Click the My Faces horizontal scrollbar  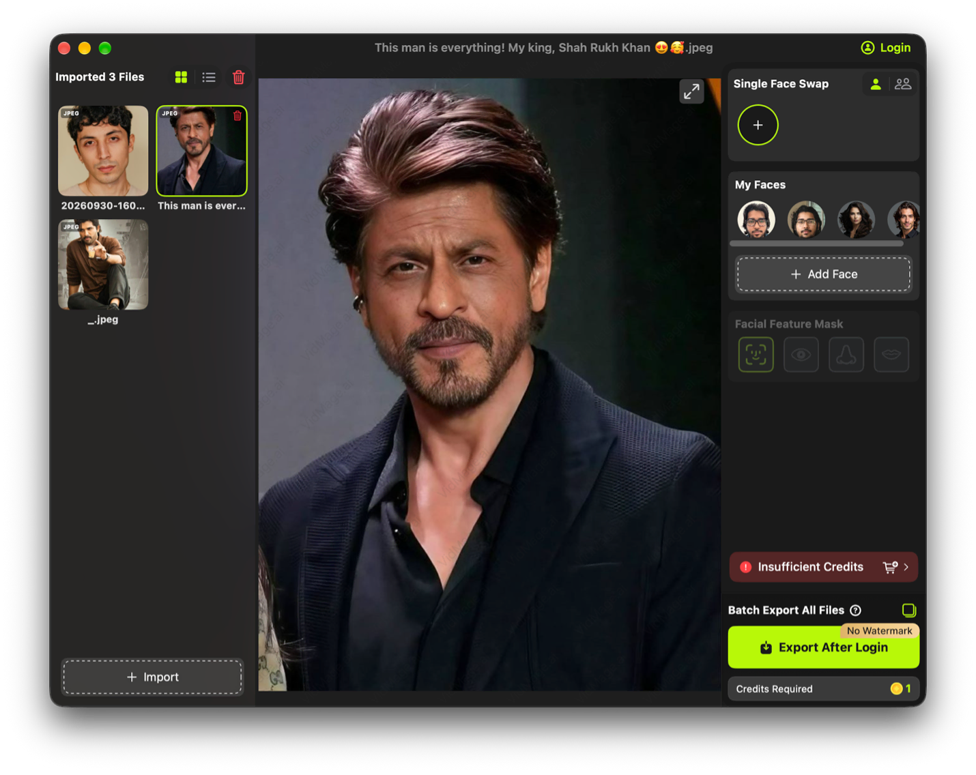pyautogui.click(x=816, y=244)
